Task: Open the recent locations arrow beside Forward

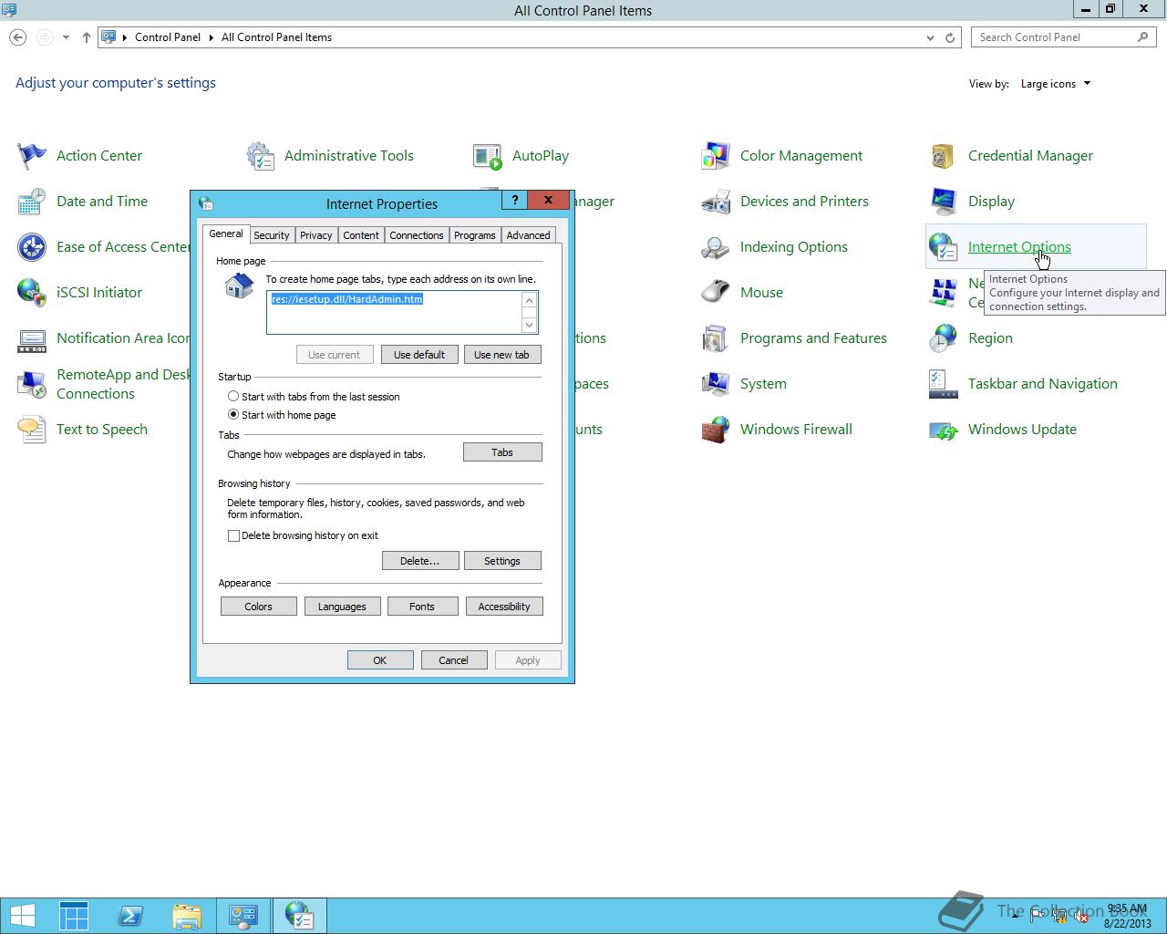Action: point(66,37)
